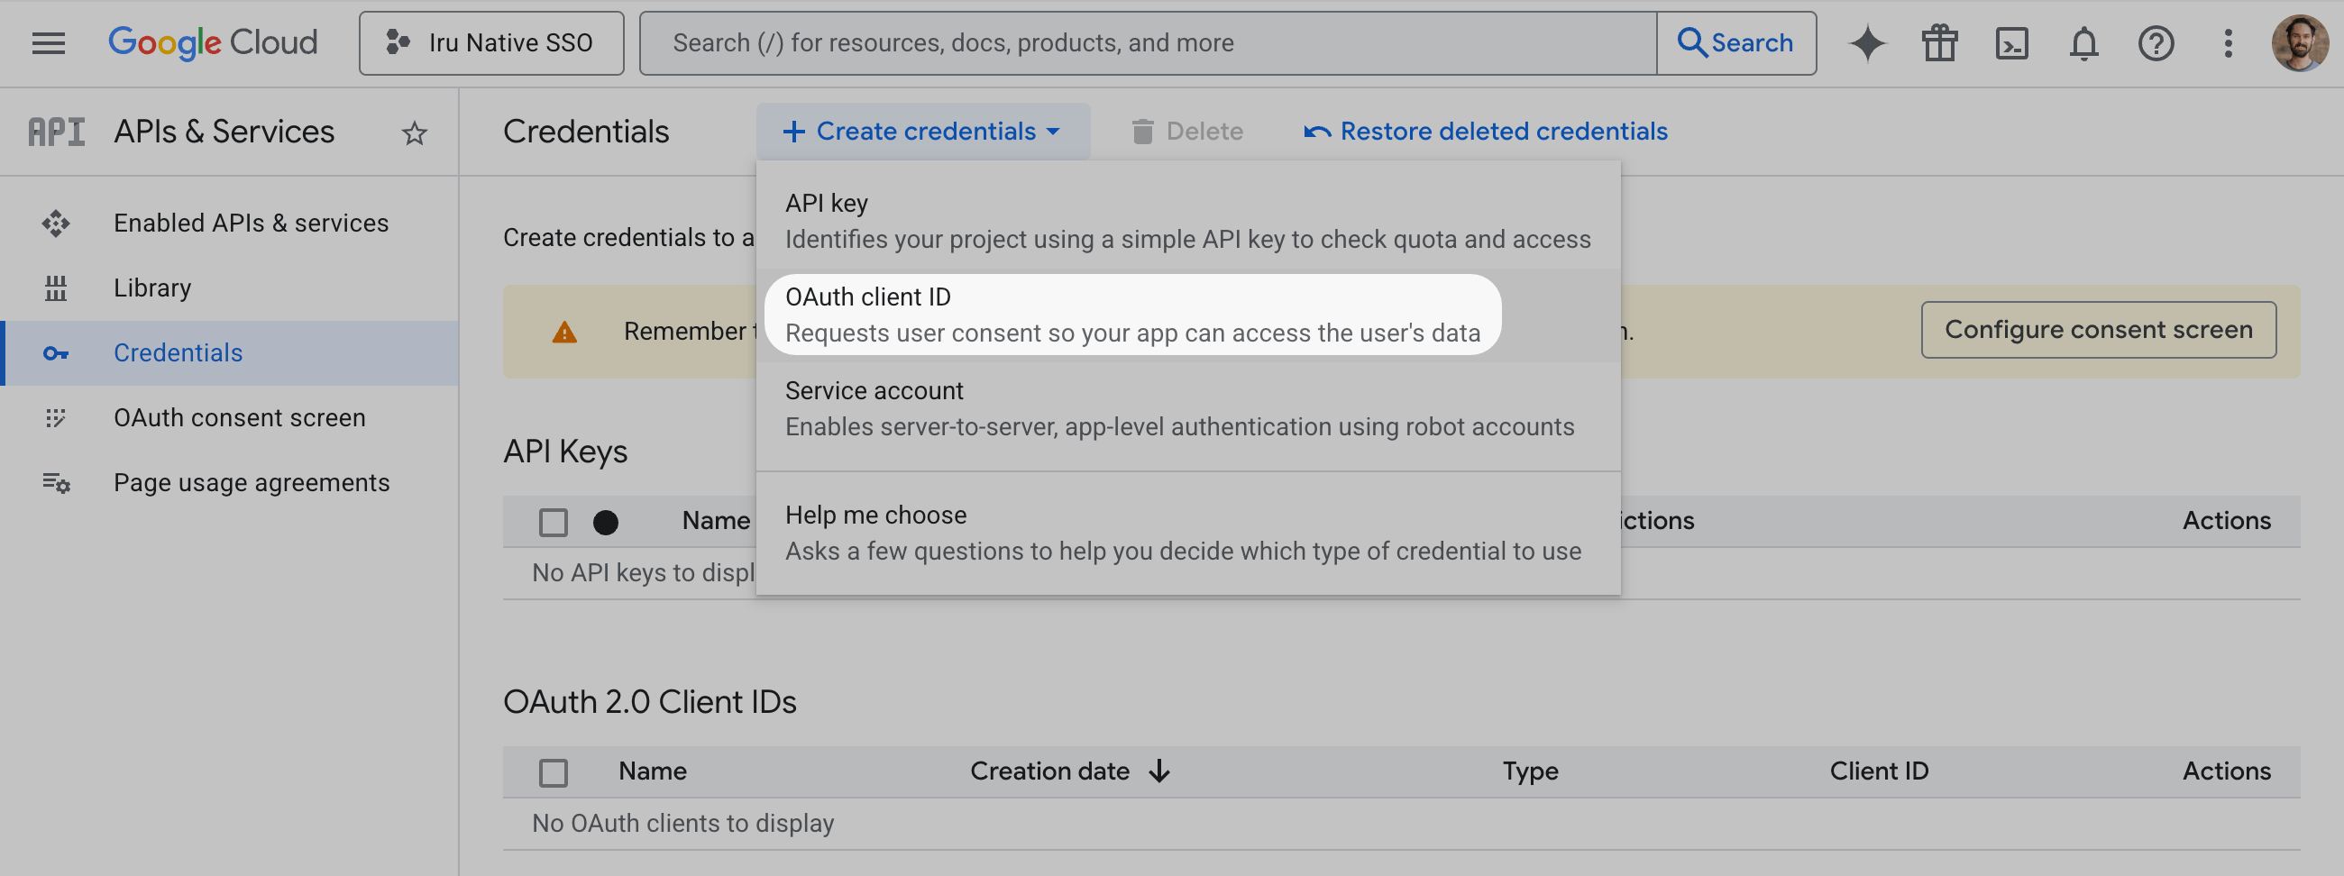Click the API Keys section heading

click(x=565, y=452)
